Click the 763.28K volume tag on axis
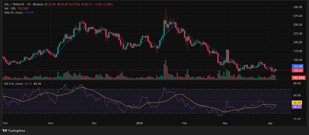The image size is (309, 135). (298, 78)
